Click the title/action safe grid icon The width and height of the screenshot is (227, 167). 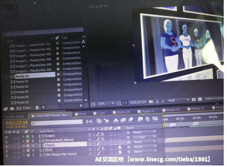tap(118, 103)
